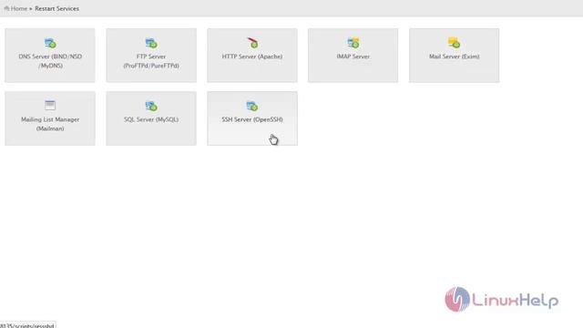Image resolution: width=583 pixels, height=328 pixels.
Task: Click the Home icon in breadcrumb
Action: click(x=6, y=8)
